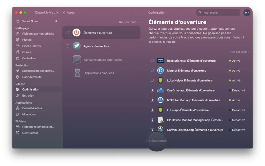This screenshot has width=265, height=166.
Task: Click Confidentialité hand icon
Action: tap(18, 77)
